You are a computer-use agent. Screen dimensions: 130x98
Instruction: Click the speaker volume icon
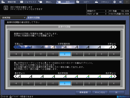click(x=120, y=2)
